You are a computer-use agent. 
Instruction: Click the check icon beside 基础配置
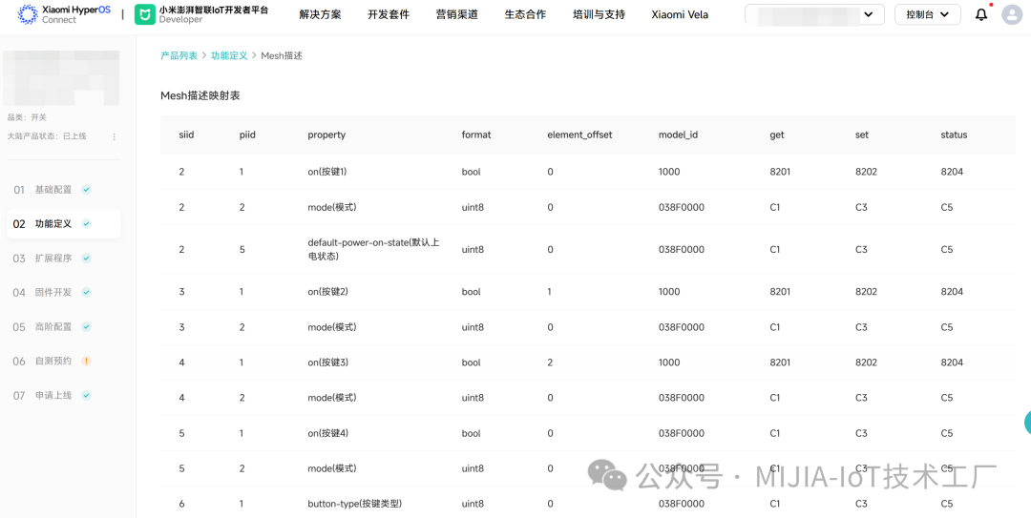pyautogui.click(x=86, y=190)
